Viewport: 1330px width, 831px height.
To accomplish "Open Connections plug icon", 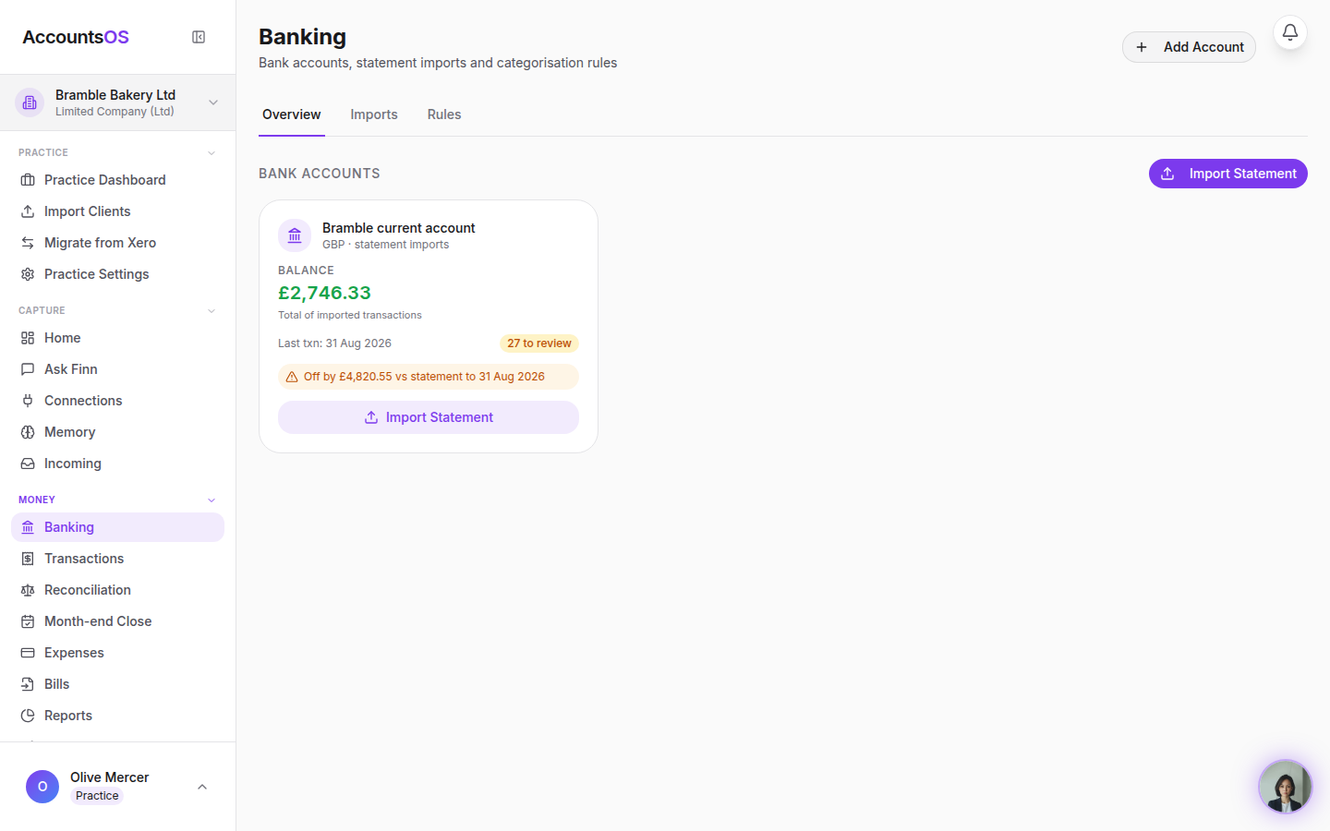I will click(28, 401).
